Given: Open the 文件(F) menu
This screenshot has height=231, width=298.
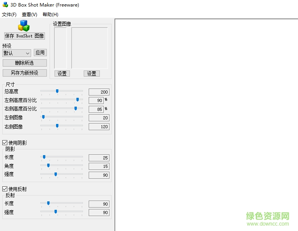Looking at the screenshot, I should pos(9,15).
